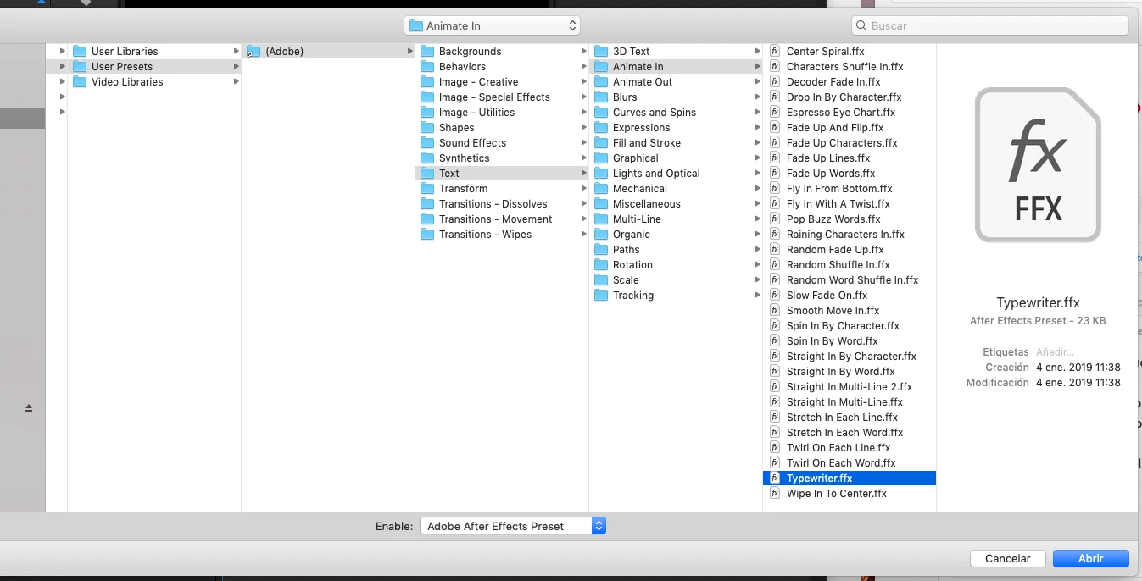This screenshot has height=581, width=1142.
Task: Select the Transitions - Movement folder
Action: click(502, 219)
